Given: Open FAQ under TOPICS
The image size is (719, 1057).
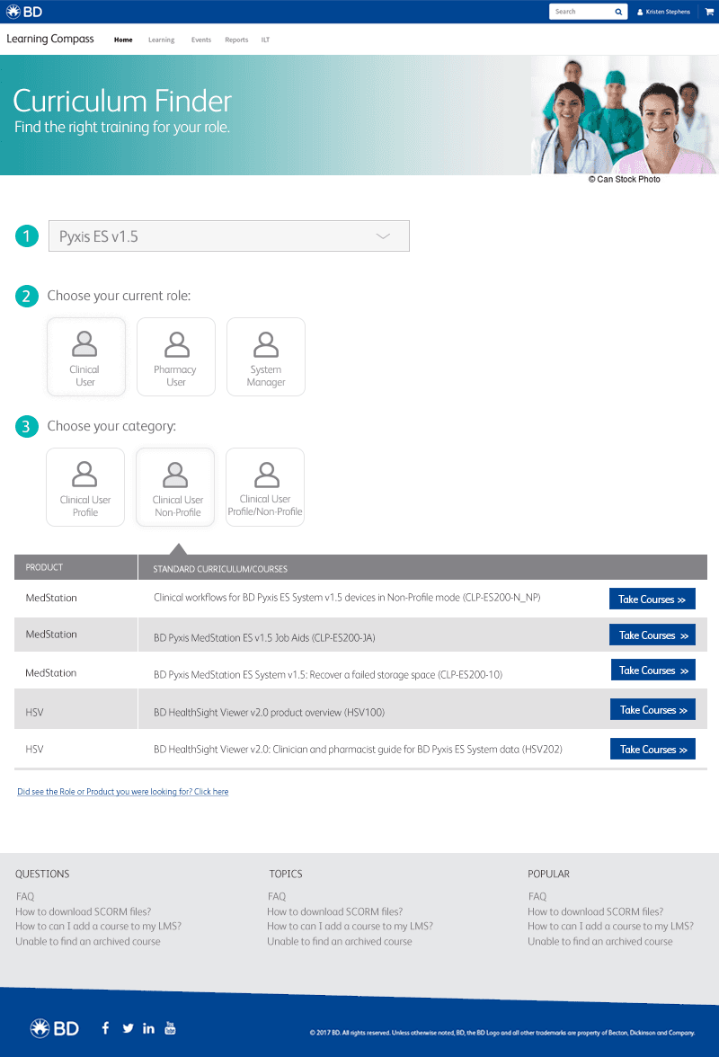Looking at the screenshot, I should [276, 896].
